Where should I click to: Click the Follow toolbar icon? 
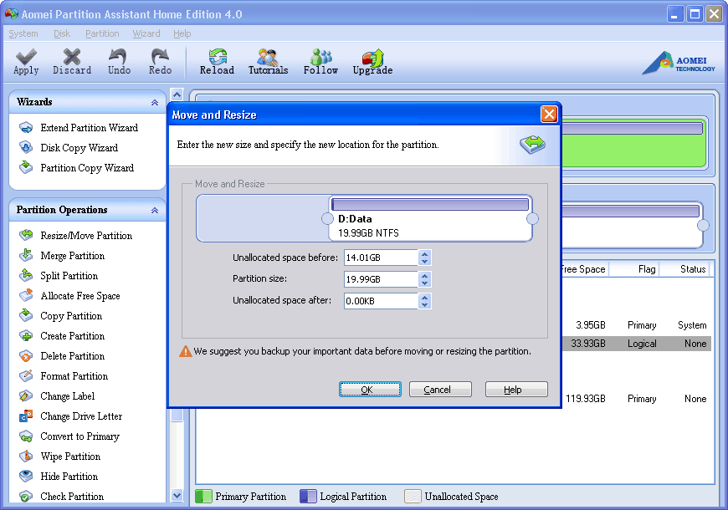coord(320,62)
